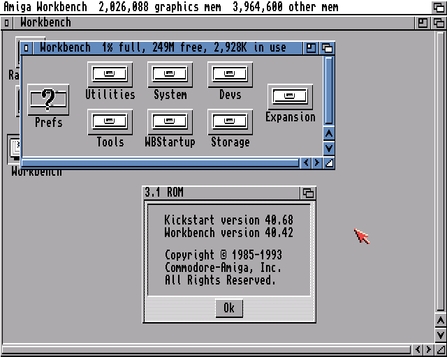Click zoom gadget of the main Workbench window

[423, 23]
